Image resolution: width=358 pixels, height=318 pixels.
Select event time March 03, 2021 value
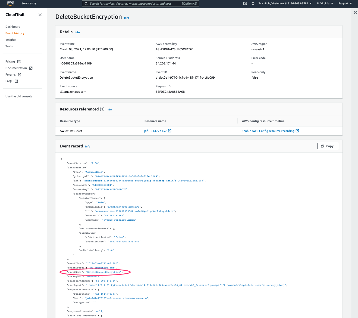click(x=86, y=49)
